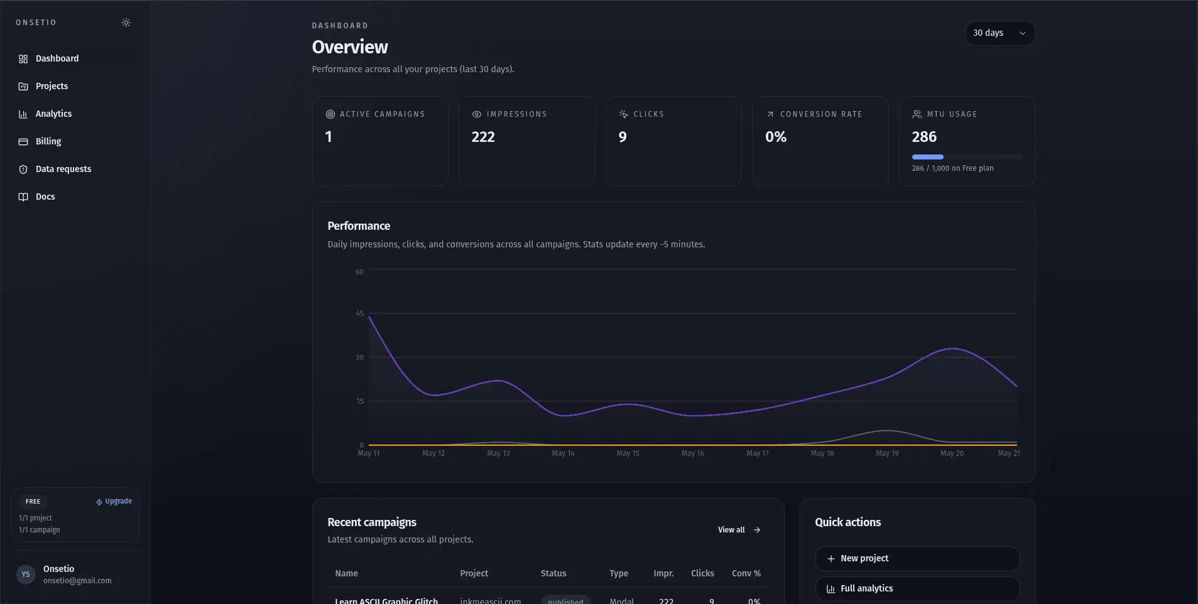Click the plus icon on New project

pyautogui.click(x=831, y=559)
